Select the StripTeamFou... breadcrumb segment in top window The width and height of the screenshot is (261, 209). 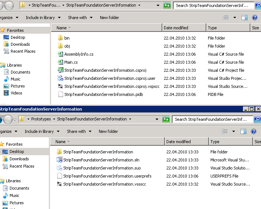click(46, 5)
